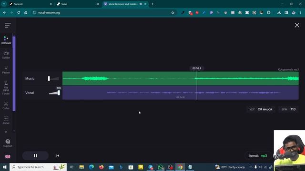Open Firefox from the taskbar

tap(102, 167)
